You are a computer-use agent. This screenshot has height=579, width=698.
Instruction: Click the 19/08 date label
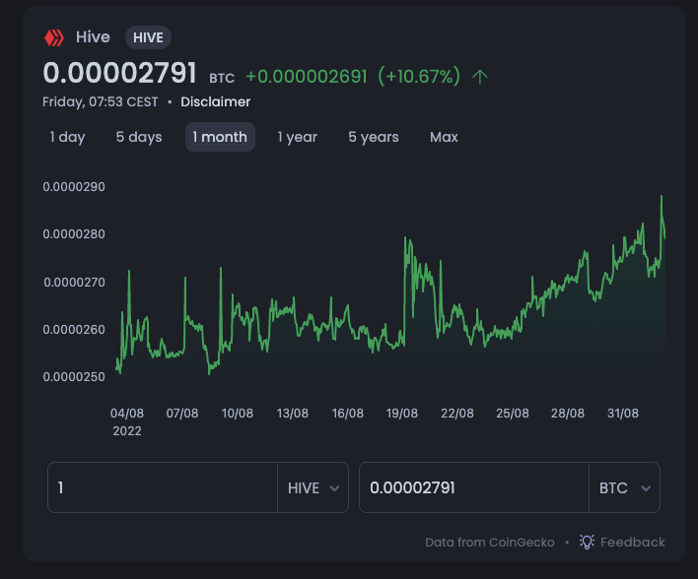pos(402,414)
